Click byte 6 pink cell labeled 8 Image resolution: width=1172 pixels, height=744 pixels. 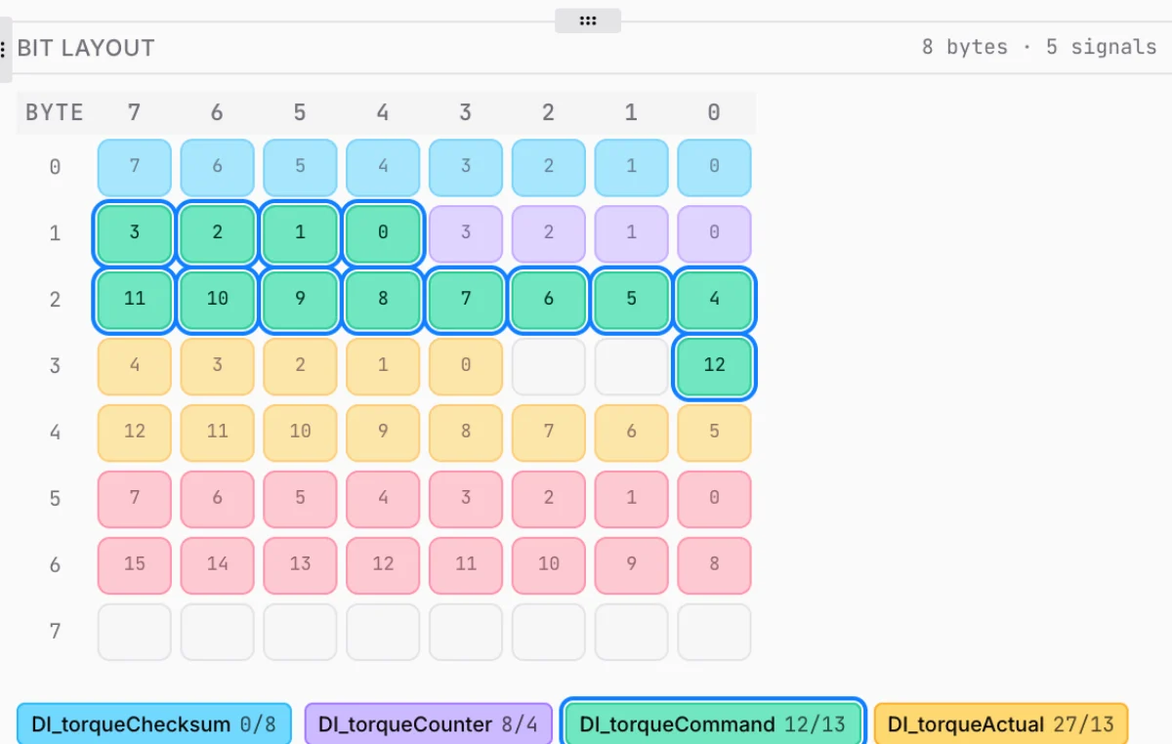714,564
